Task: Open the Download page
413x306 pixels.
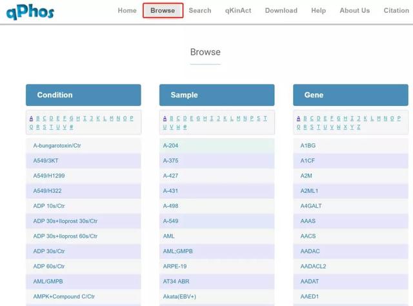Action: click(x=281, y=10)
